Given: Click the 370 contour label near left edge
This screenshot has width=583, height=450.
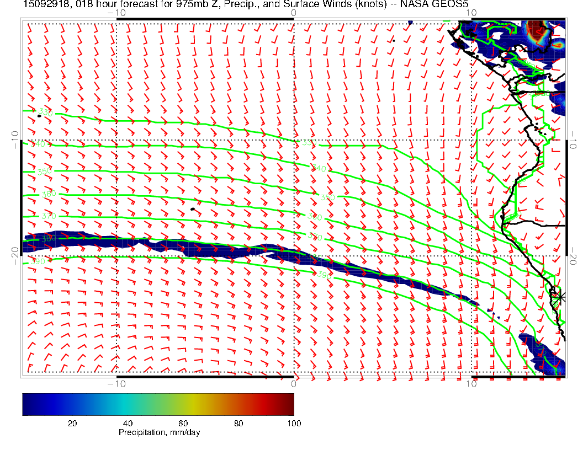Looking at the screenshot, I should click(49, 216).
